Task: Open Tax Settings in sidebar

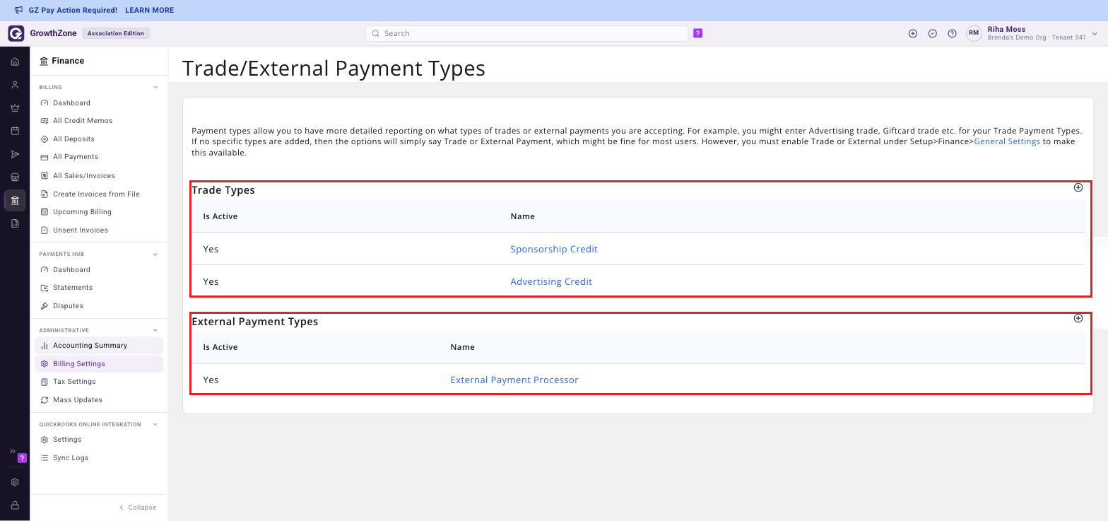Action: tap(74, 382)
